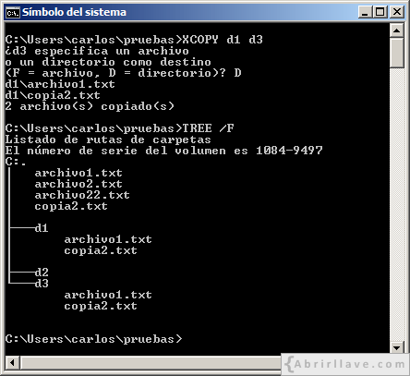
Task: Click root-level archivo1.txt in tree
Action: (78, 173)
